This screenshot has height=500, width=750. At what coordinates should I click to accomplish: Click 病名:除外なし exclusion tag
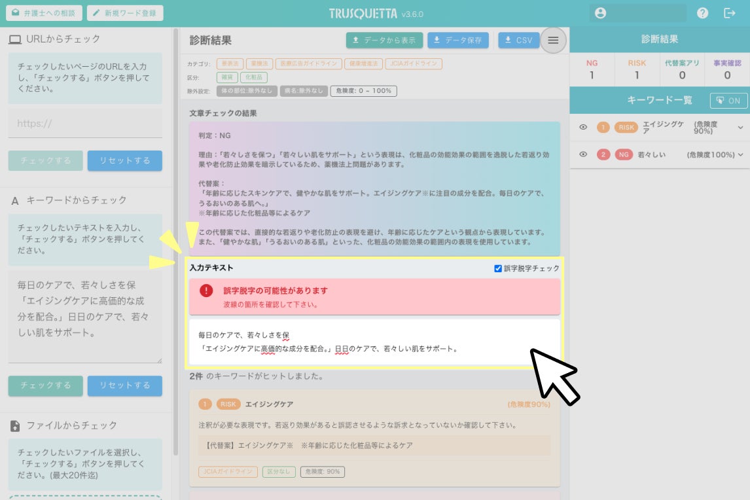coord(304,91)
